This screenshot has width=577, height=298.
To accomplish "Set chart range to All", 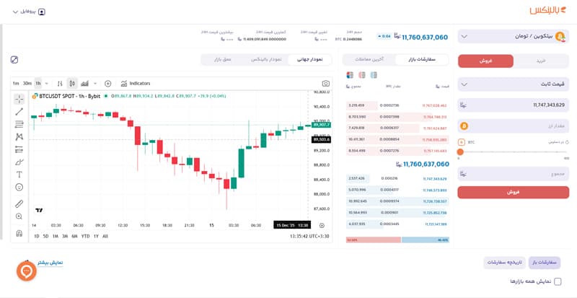I will point(105,236).
